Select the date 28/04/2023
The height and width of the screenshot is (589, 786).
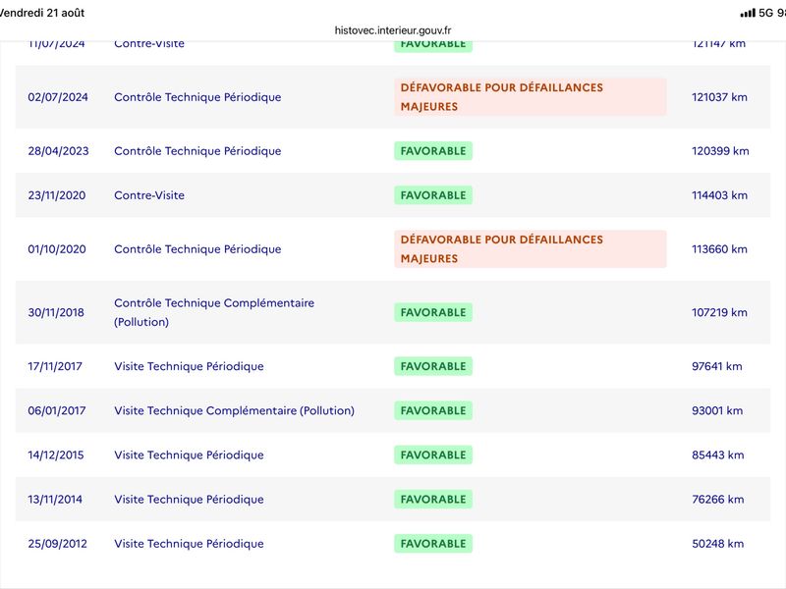tap(58, 151)
